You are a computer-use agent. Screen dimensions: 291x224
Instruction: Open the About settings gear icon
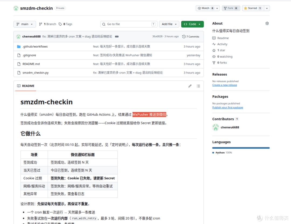pyautogui.click(x=267, y=23)
